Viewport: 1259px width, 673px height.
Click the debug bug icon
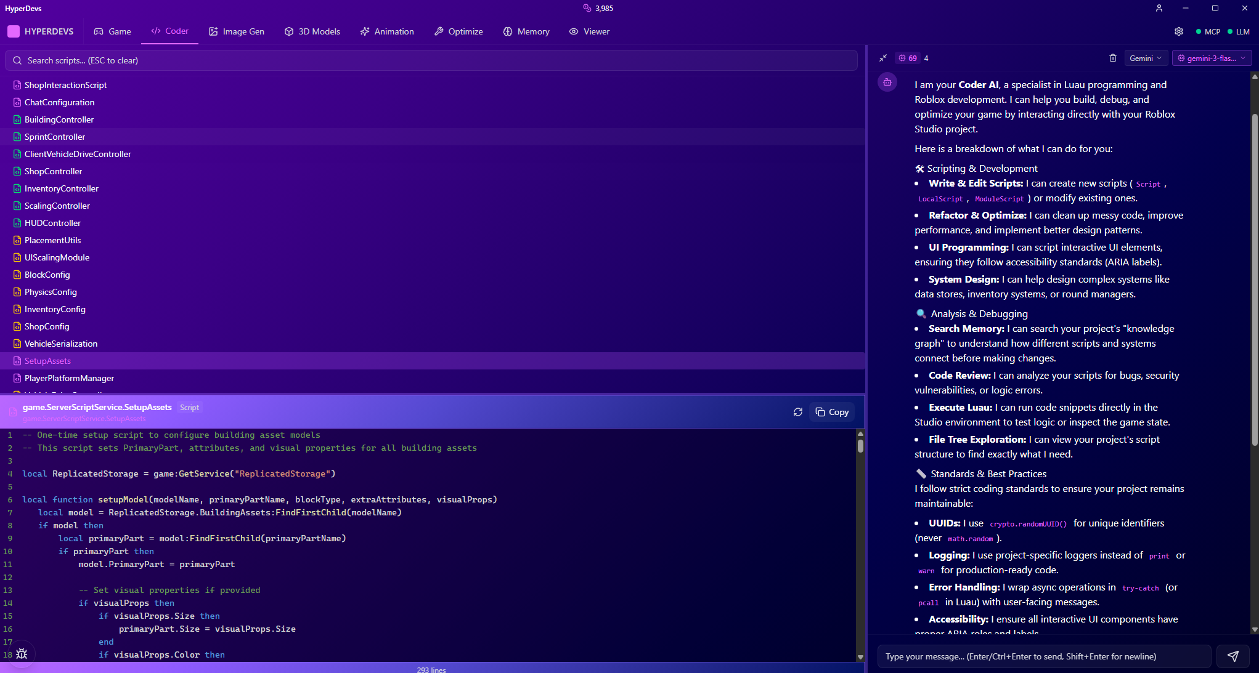click(22, 654)
